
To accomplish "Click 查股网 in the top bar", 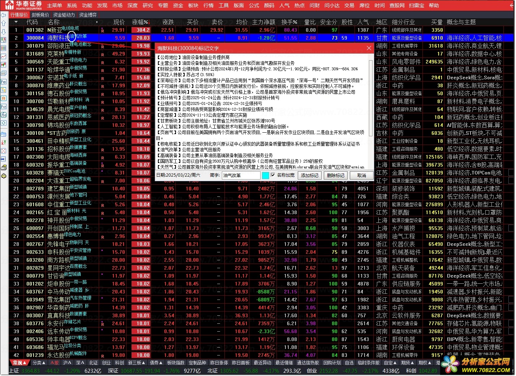I will (397, 5).
